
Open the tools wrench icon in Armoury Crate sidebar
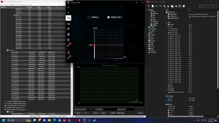tap(68, 40)
